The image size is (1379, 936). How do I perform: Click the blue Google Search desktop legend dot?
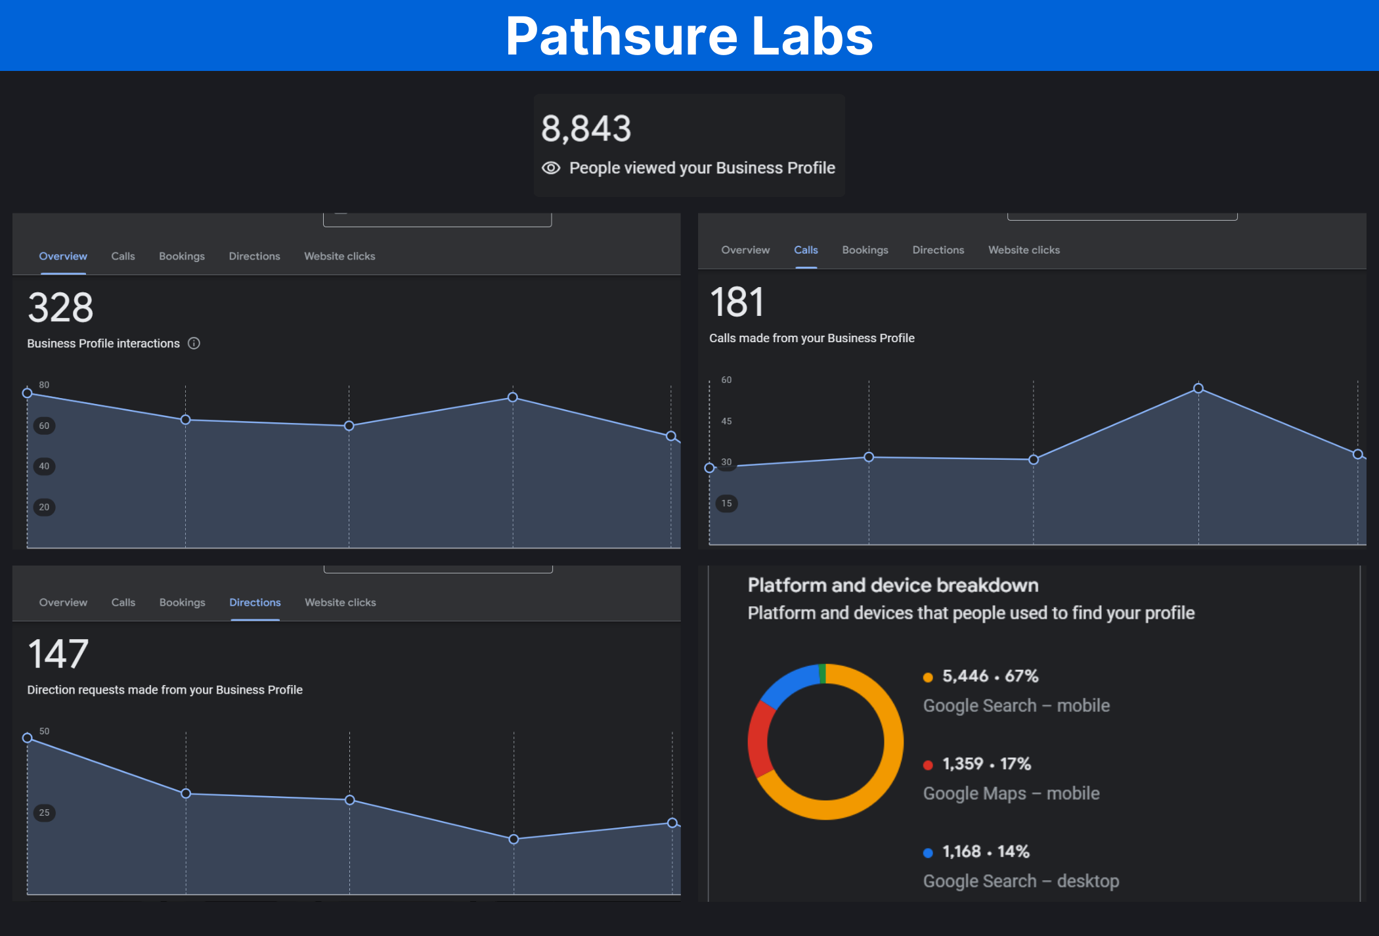coord(928,853)
